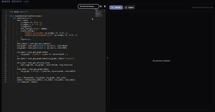Click the line with direction=UP / 2
215x112 pixels.
[x=44, y=54]
